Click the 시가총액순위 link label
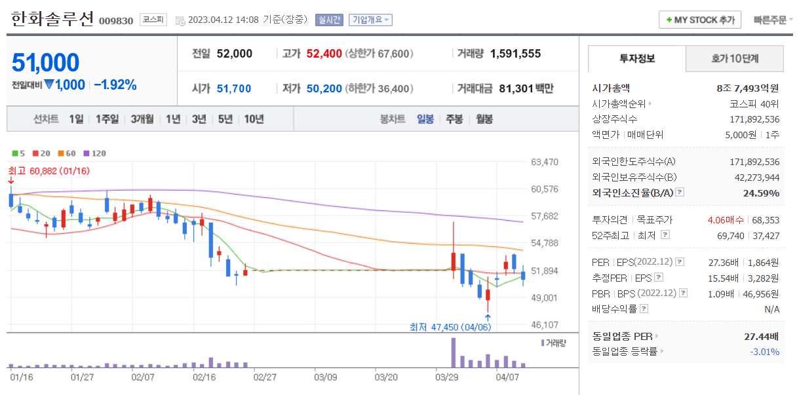 tap(619, 103)
